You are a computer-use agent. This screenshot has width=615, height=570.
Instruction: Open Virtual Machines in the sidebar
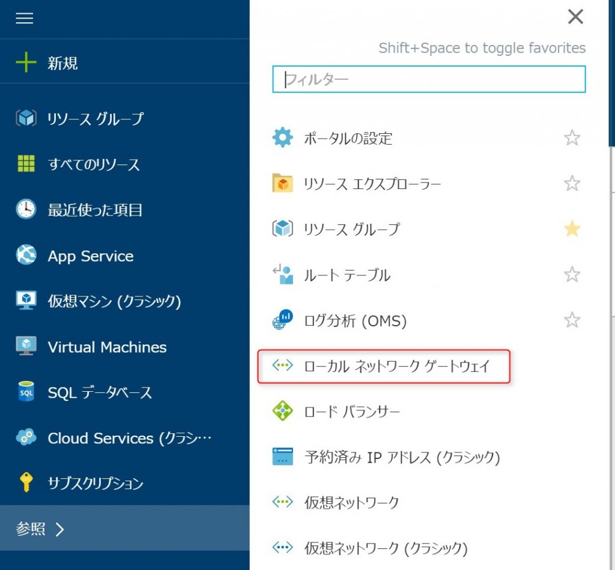click(x=107, y=347)
